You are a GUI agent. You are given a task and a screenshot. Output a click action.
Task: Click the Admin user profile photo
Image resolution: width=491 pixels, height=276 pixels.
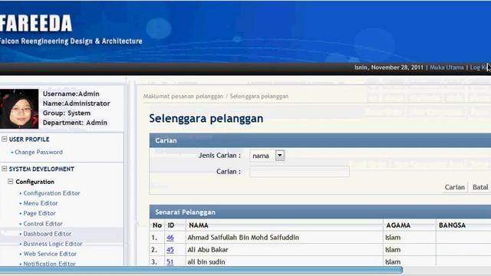[19, 109]
